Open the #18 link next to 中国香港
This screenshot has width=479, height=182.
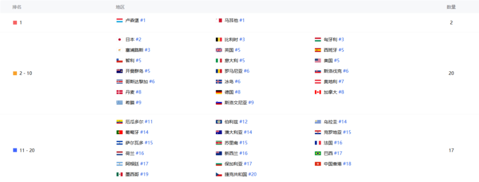(347, 164)
